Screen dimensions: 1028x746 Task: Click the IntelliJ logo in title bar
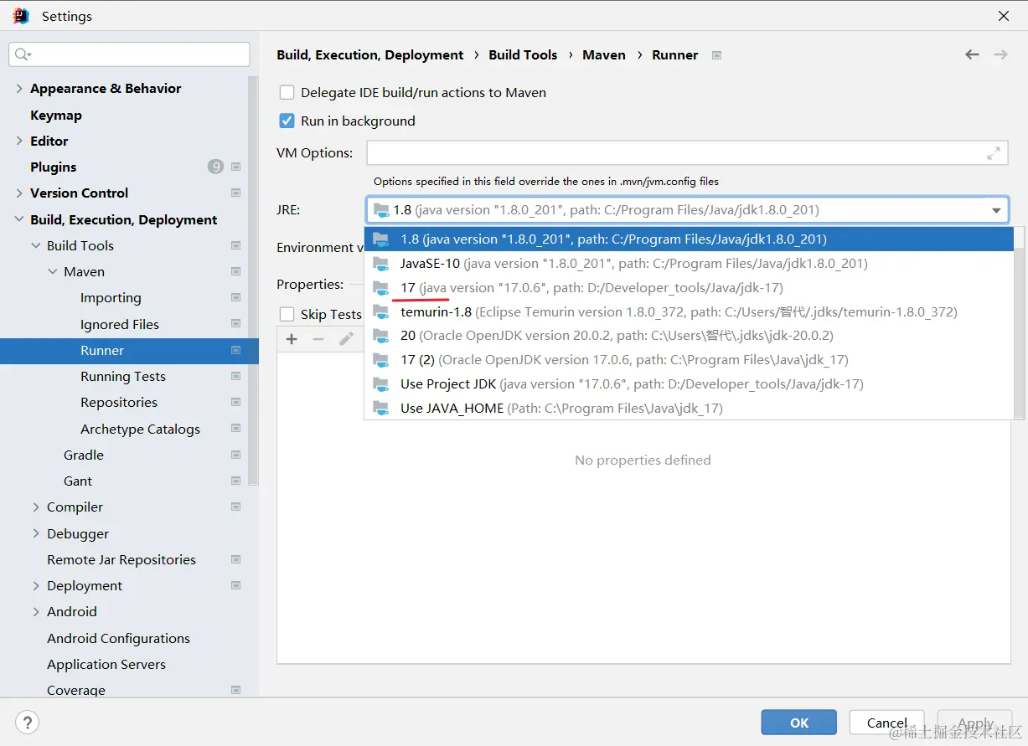tap(21, 16)
